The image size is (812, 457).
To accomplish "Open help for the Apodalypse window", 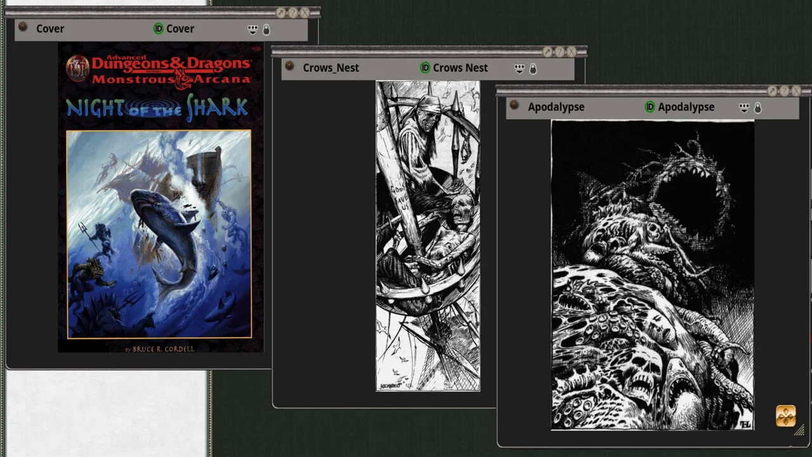I will pyautogui.click(x=784, y=91).
